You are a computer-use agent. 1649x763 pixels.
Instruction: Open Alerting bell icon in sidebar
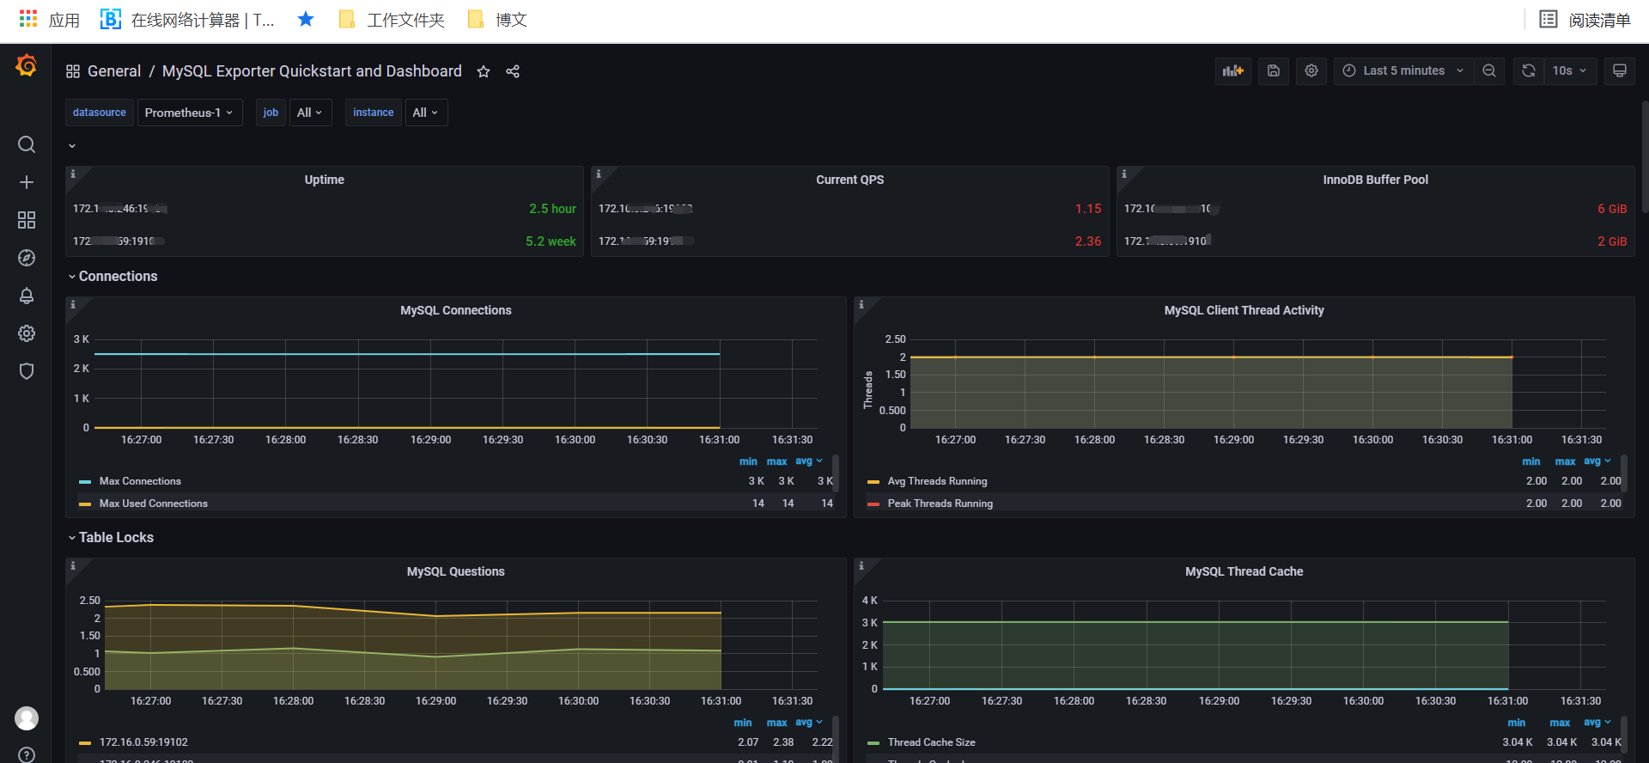(27, 296)
